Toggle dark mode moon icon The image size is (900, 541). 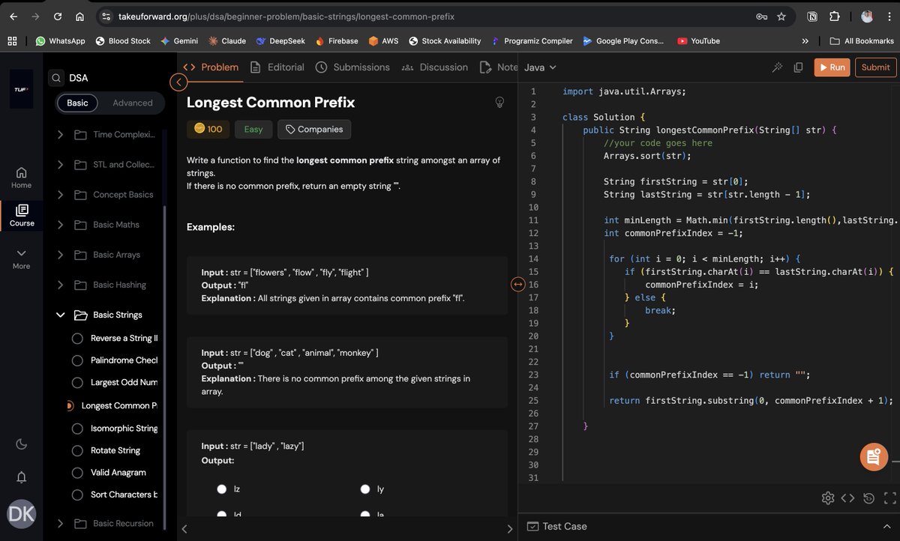click(x=21, y=444)
